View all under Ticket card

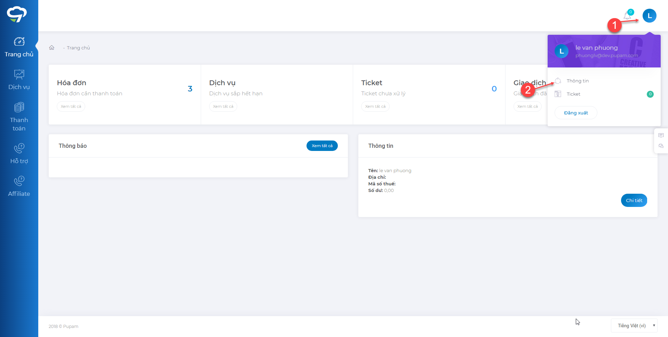(375, 106)
